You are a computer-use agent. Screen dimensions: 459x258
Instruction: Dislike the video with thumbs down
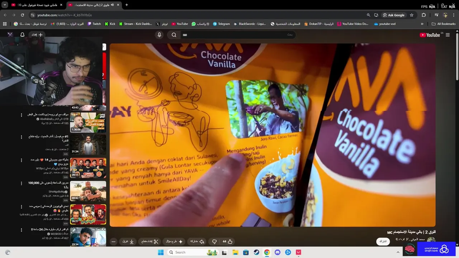(214, 242)
